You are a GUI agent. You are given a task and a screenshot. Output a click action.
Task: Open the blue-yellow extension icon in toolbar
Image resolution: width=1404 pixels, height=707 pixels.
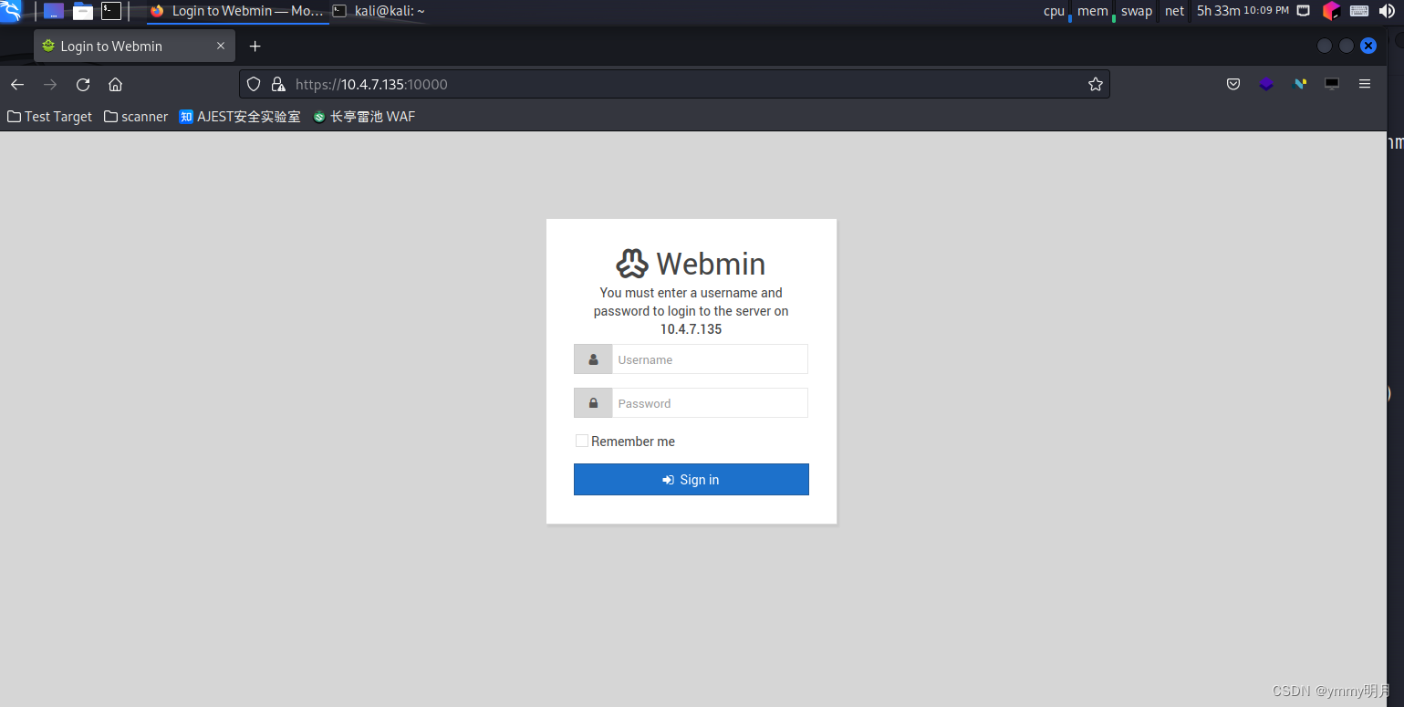(1300, 84)
